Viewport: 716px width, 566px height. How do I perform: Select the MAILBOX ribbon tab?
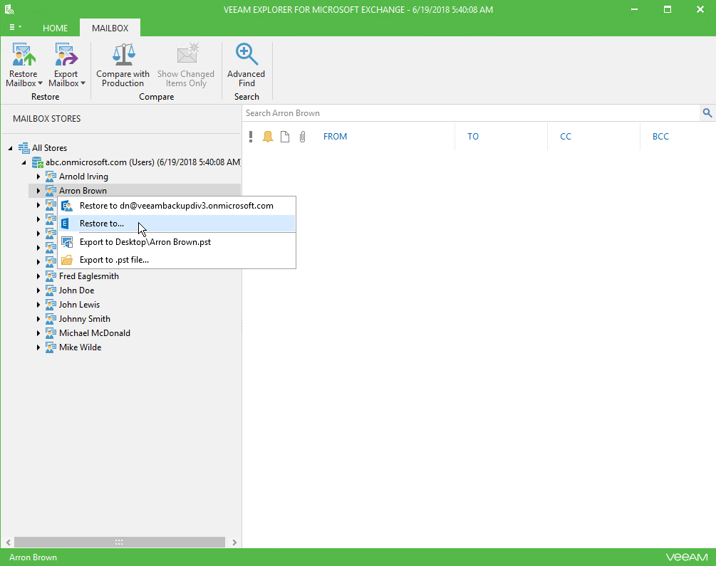click(110, 28)
